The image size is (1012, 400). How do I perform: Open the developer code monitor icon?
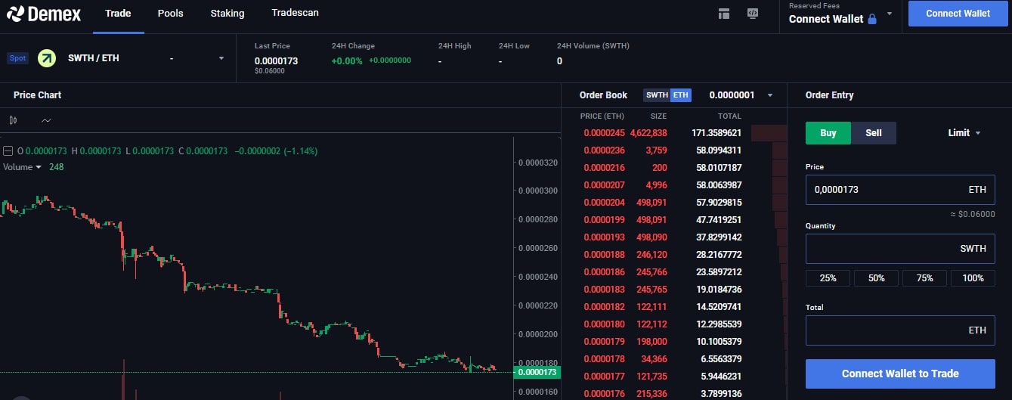752,13
